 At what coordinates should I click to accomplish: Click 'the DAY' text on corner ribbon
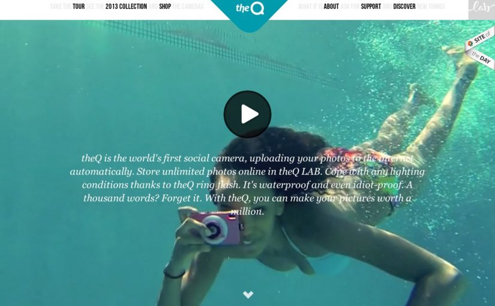click(481, 57)
